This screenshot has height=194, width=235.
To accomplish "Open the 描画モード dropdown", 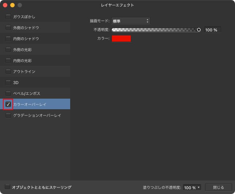I will click(x=130, y=21).
